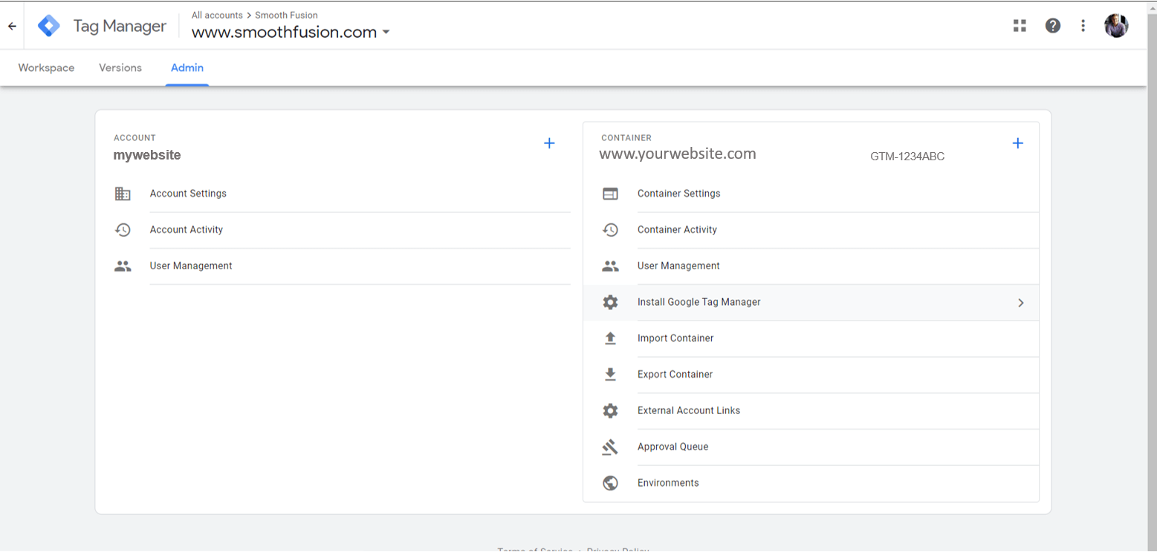Image resolution: width=1157 pixels, height=552 pixels.
Task: Switch to the Workspace tab
Action: click(x=46, y=68)
